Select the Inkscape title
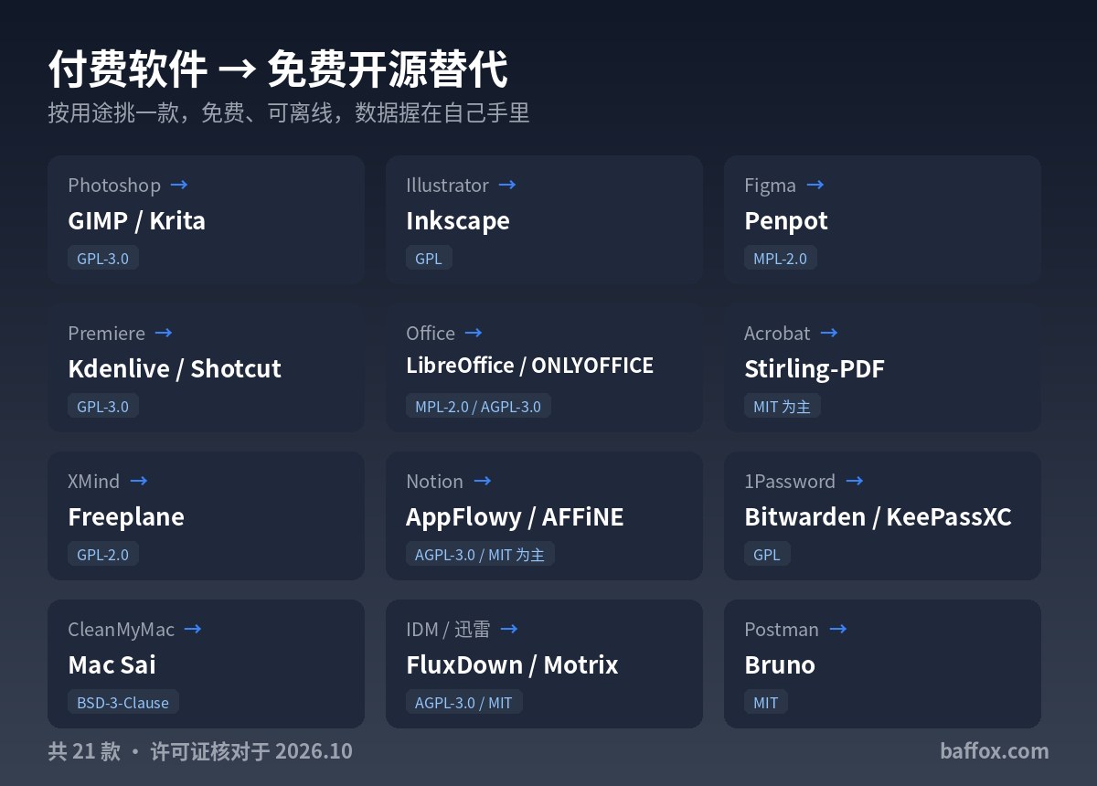The width and height of the screenshot is (1097, 786). click(x=458, y=220)
